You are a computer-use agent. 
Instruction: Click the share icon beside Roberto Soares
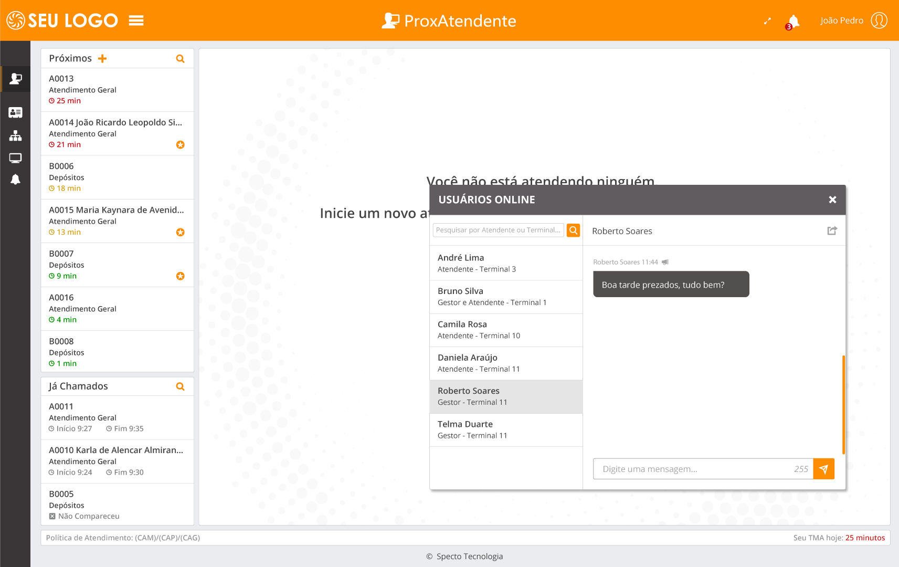tap(832, 230)
